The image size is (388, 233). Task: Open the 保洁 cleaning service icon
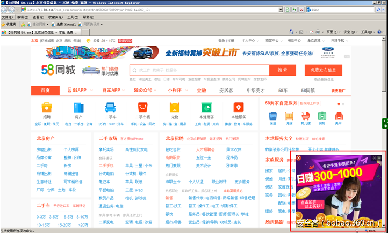pos(273,115)
